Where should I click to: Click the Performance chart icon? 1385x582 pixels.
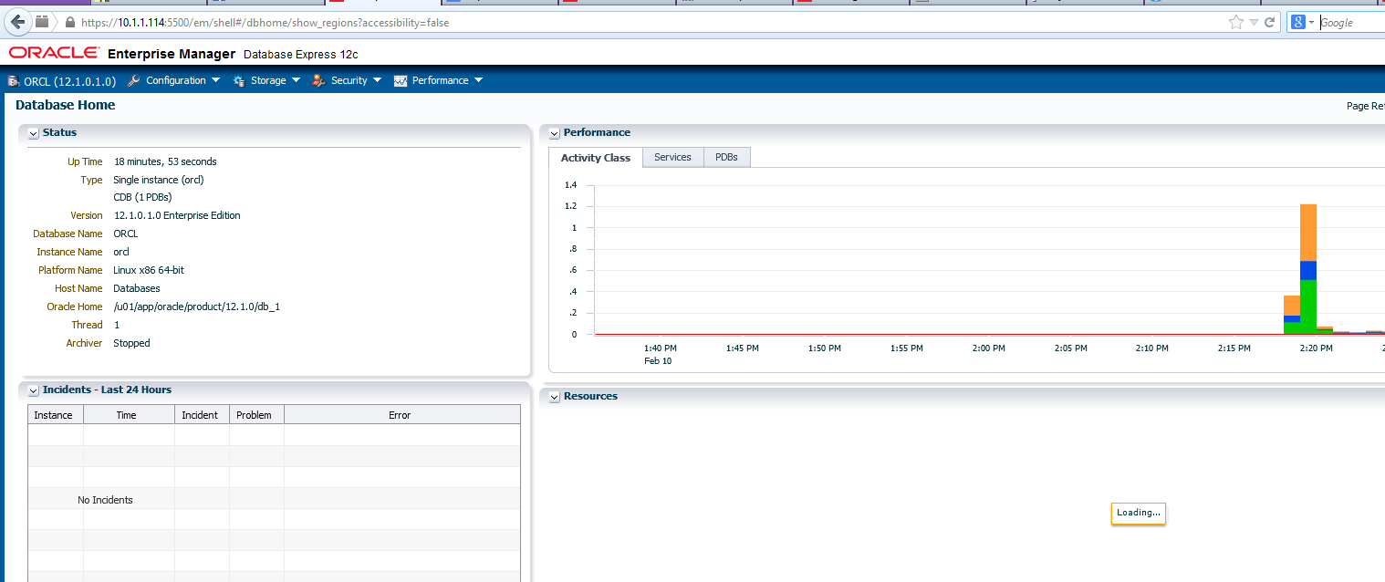(x=401, y=80)
